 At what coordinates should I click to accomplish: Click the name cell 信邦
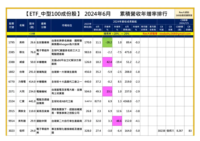[22, 130]
